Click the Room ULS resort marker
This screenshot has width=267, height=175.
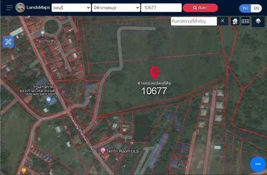pos(103,151)
